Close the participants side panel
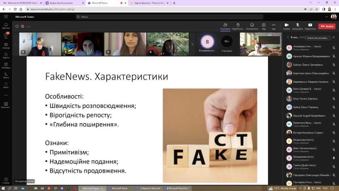Viewport: 339px width, 191px height. 334,37
